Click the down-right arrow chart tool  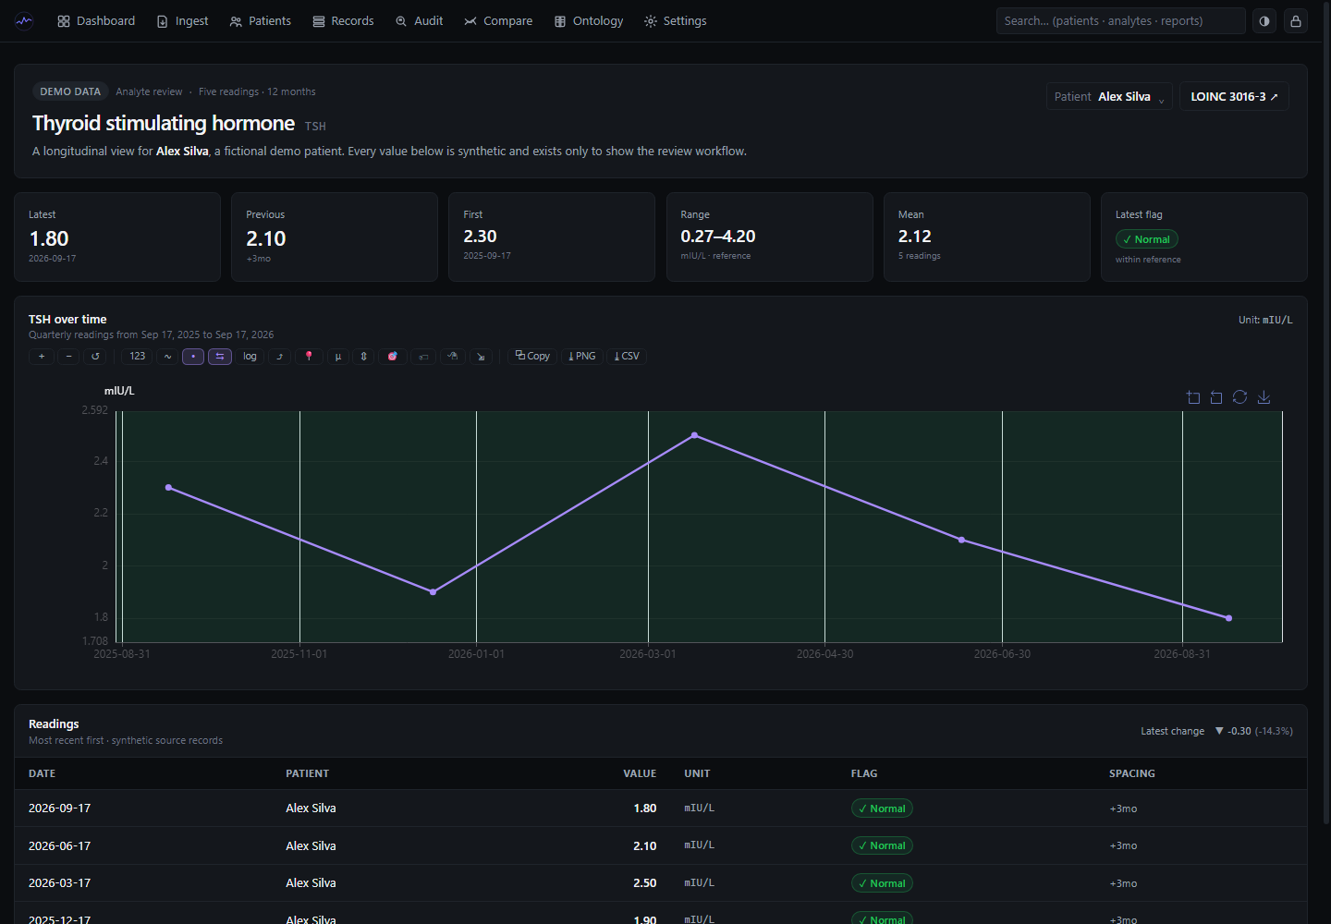(481, 357)
